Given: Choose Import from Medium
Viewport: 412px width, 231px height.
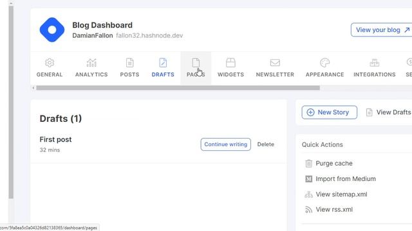Looking at the screenshot, I should [x=341, y=179].
